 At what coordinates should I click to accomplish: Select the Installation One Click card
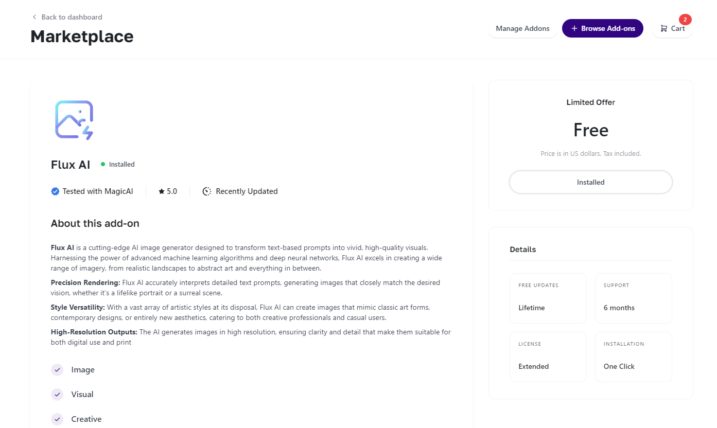633,357
